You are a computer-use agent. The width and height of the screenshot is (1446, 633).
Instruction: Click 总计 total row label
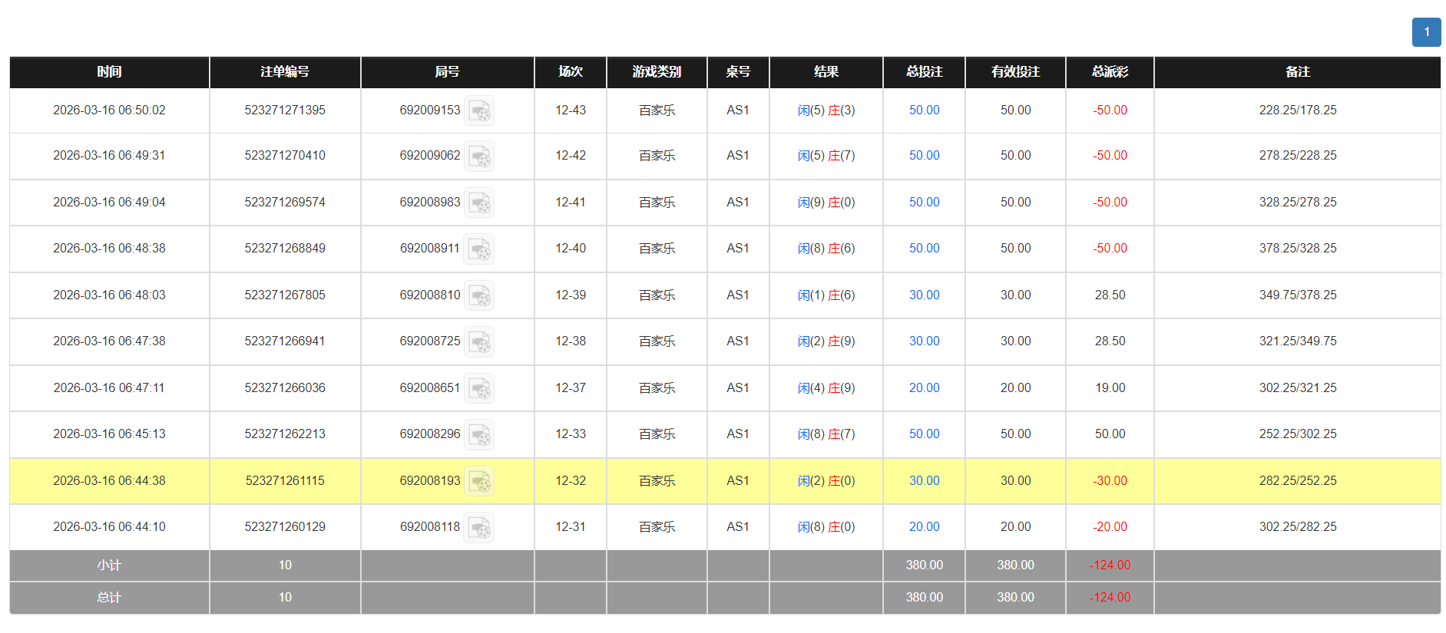109,598
